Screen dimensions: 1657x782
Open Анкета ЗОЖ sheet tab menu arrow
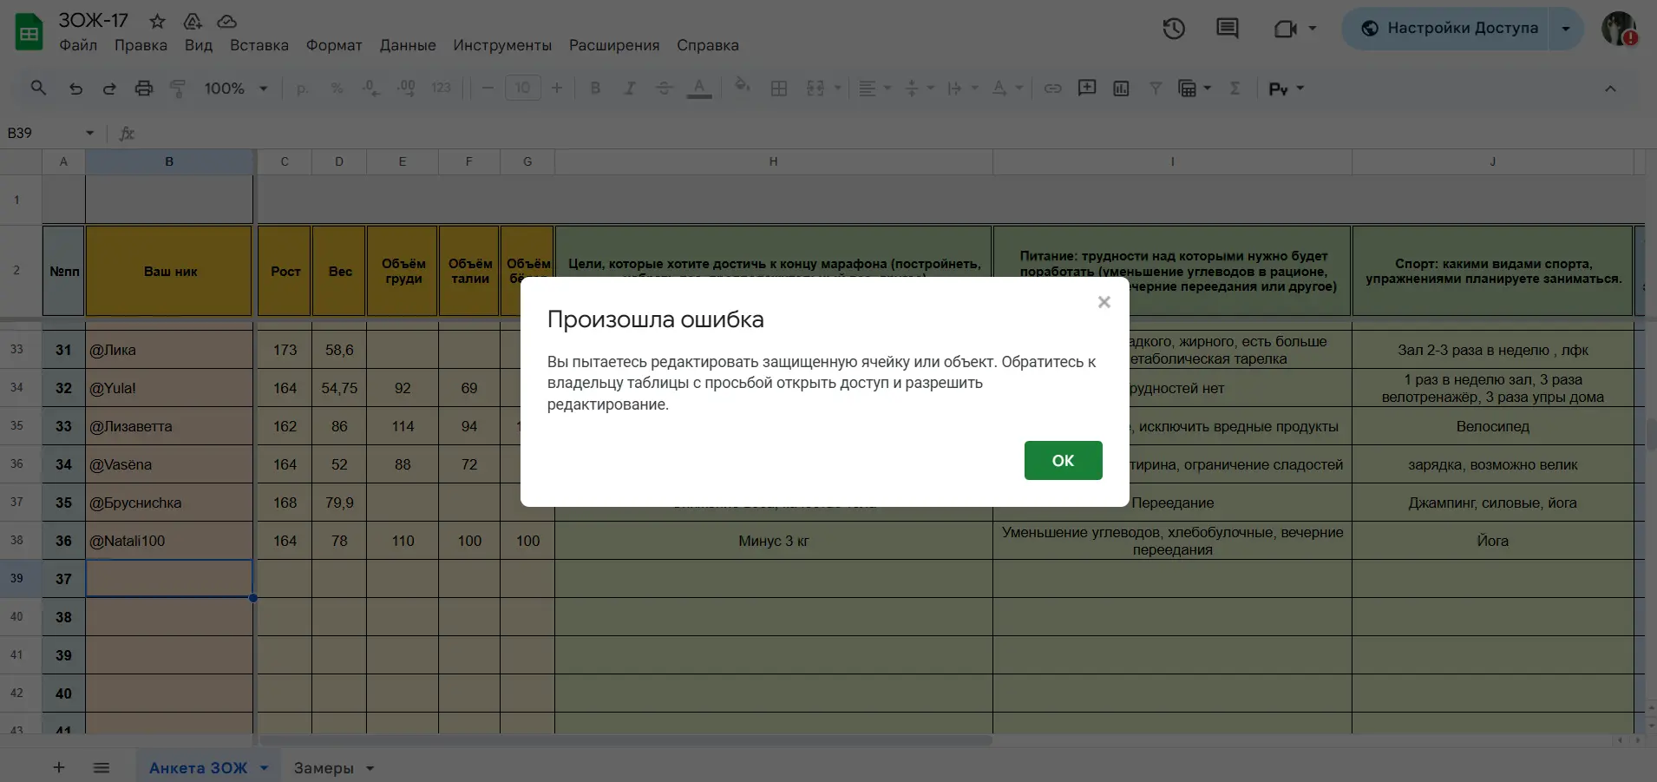click(x=264, y=768)
